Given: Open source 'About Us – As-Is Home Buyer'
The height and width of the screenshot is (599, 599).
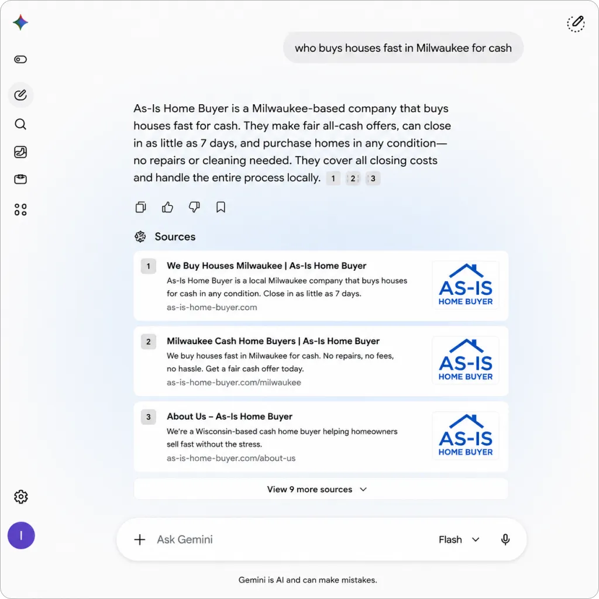Looking at the screenshot, I should click(x=229, y=416).
